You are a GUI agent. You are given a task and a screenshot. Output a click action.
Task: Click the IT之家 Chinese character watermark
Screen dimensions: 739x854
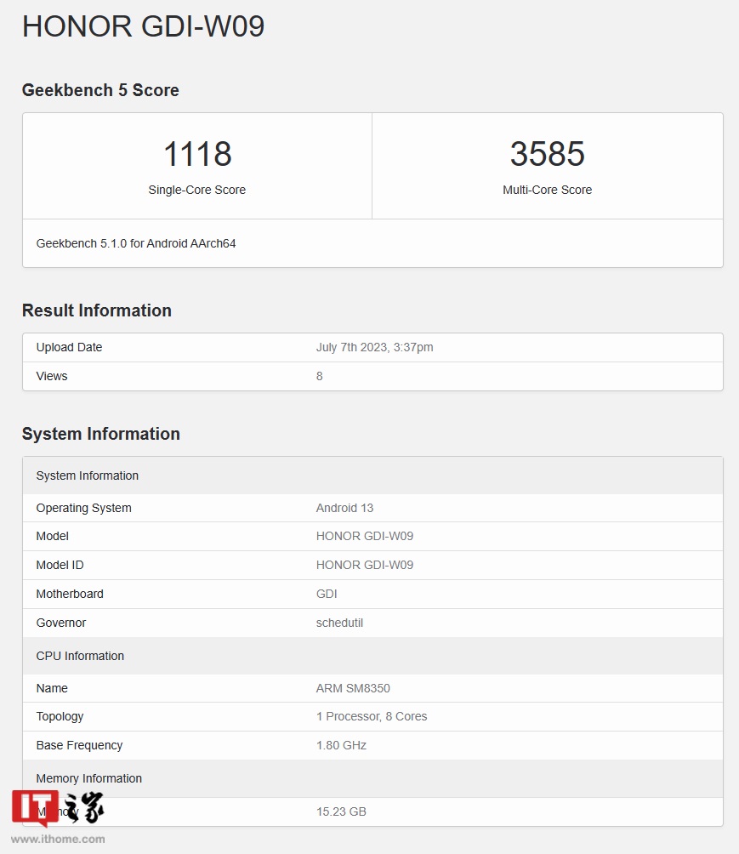pos(82,808)
